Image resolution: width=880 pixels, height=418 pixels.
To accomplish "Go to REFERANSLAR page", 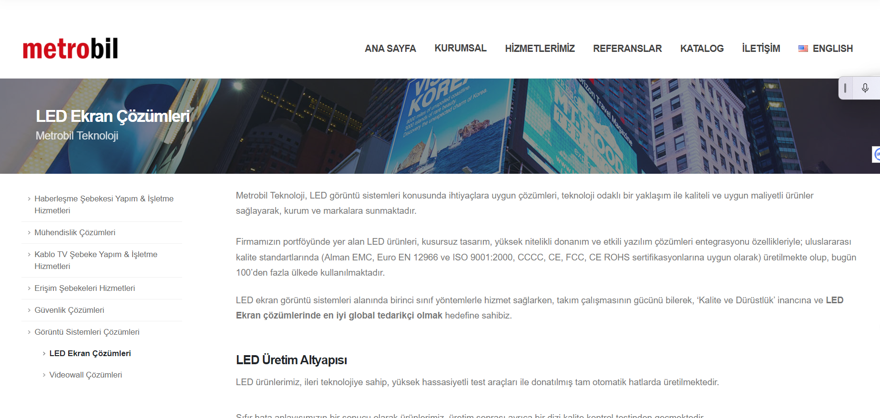I will [627, 49].
